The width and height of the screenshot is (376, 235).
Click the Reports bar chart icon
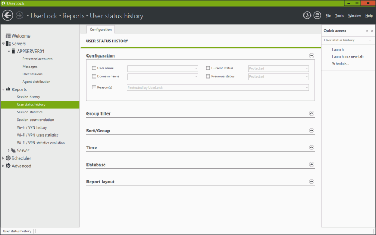tap(8, 89)
